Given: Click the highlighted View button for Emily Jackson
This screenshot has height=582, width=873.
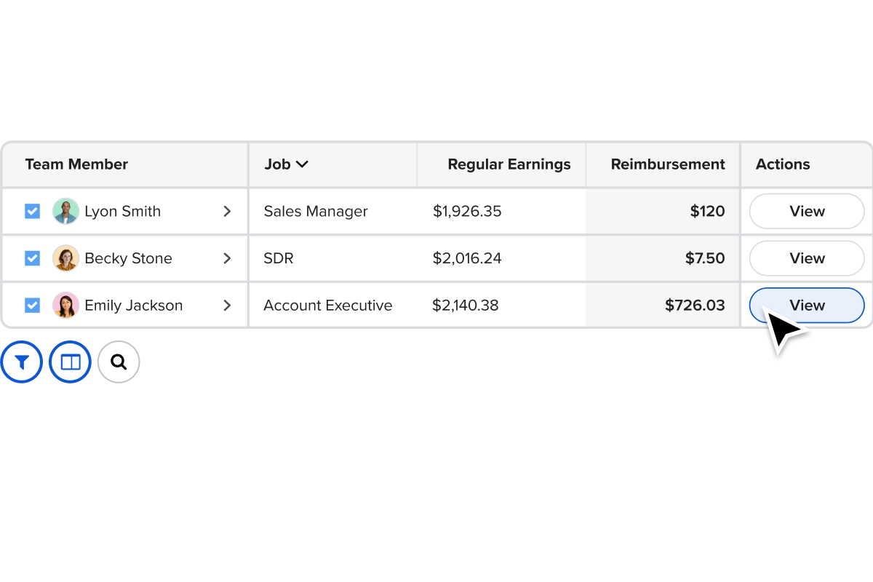Looking at the screenshot, I should click(806, 305).
